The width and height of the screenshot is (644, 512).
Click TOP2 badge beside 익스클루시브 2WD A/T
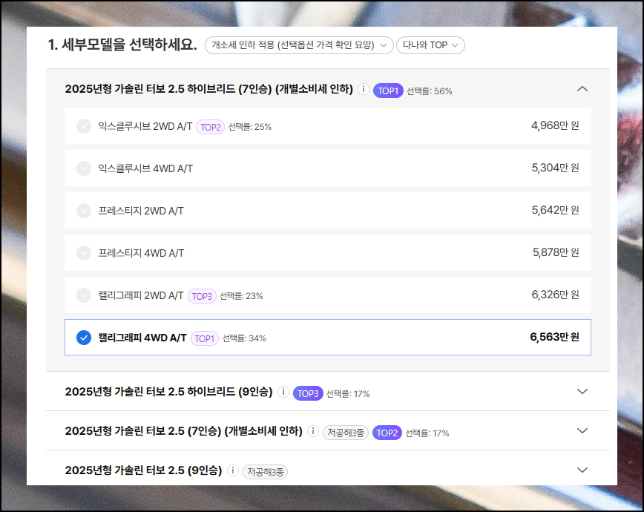[x=210, y=127]
